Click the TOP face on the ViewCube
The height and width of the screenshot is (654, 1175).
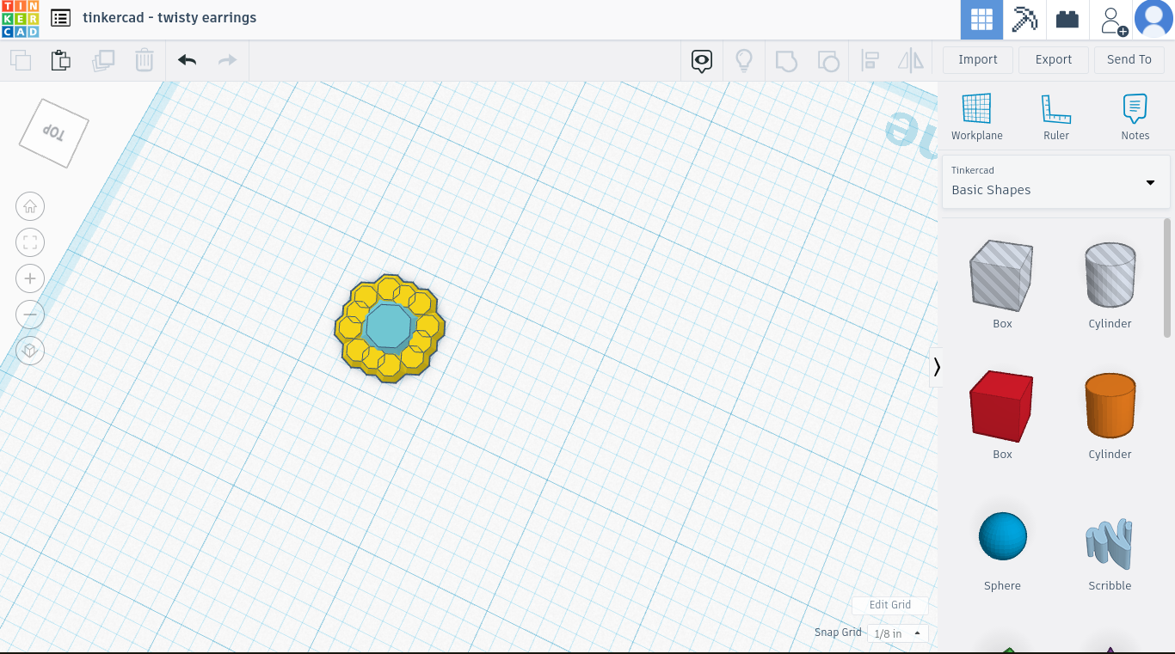click(x=52, y=131)
